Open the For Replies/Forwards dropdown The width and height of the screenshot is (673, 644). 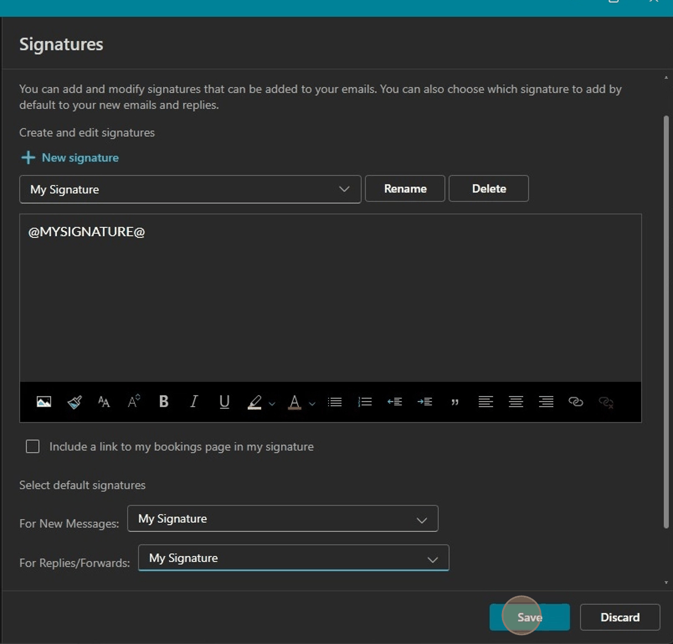pos(293,558)
